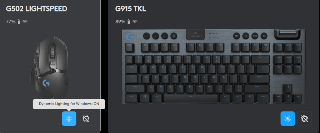
Task: Select the G502 LIGHTSPEED device title
Action: [x=37, y=9]
